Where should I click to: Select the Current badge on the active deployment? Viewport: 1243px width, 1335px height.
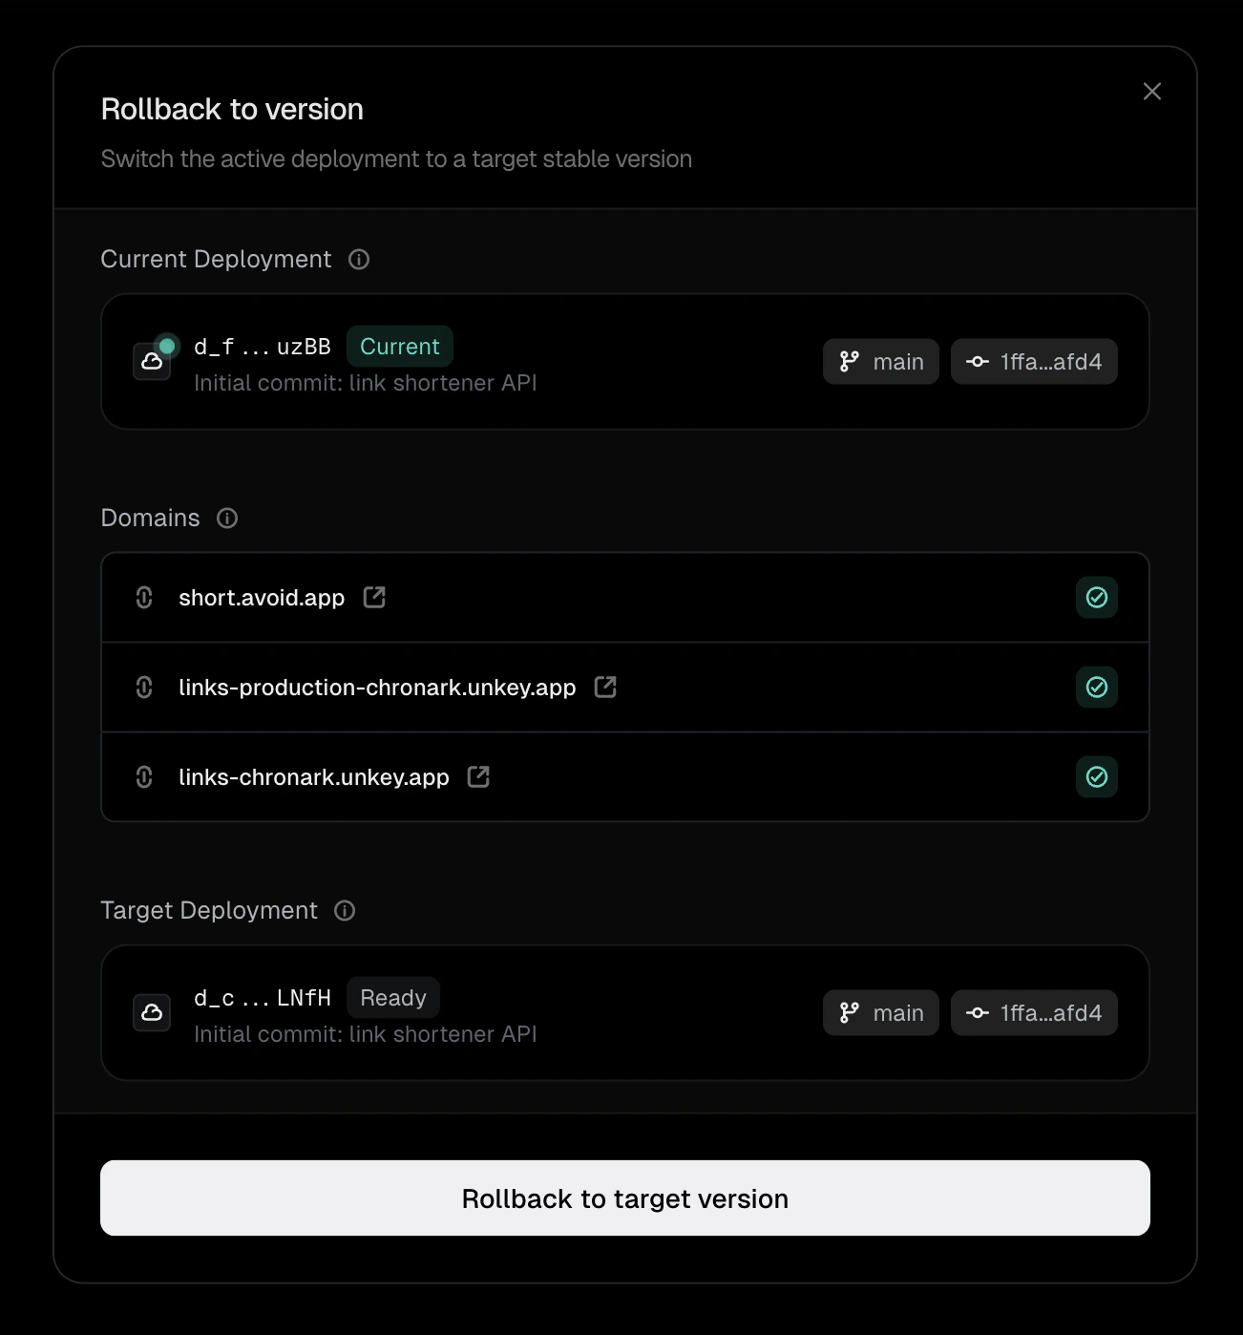click(x=400, y=346)
